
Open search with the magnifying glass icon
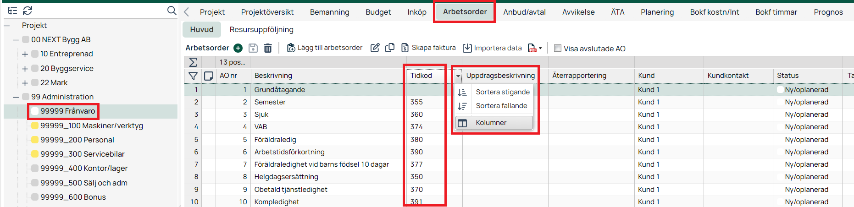172,11
